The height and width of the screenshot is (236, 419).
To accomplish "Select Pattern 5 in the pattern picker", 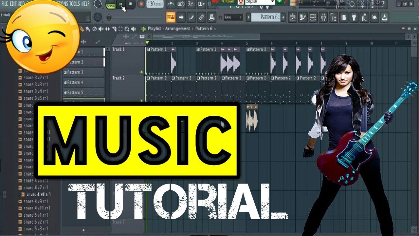I will click(83, 92).
